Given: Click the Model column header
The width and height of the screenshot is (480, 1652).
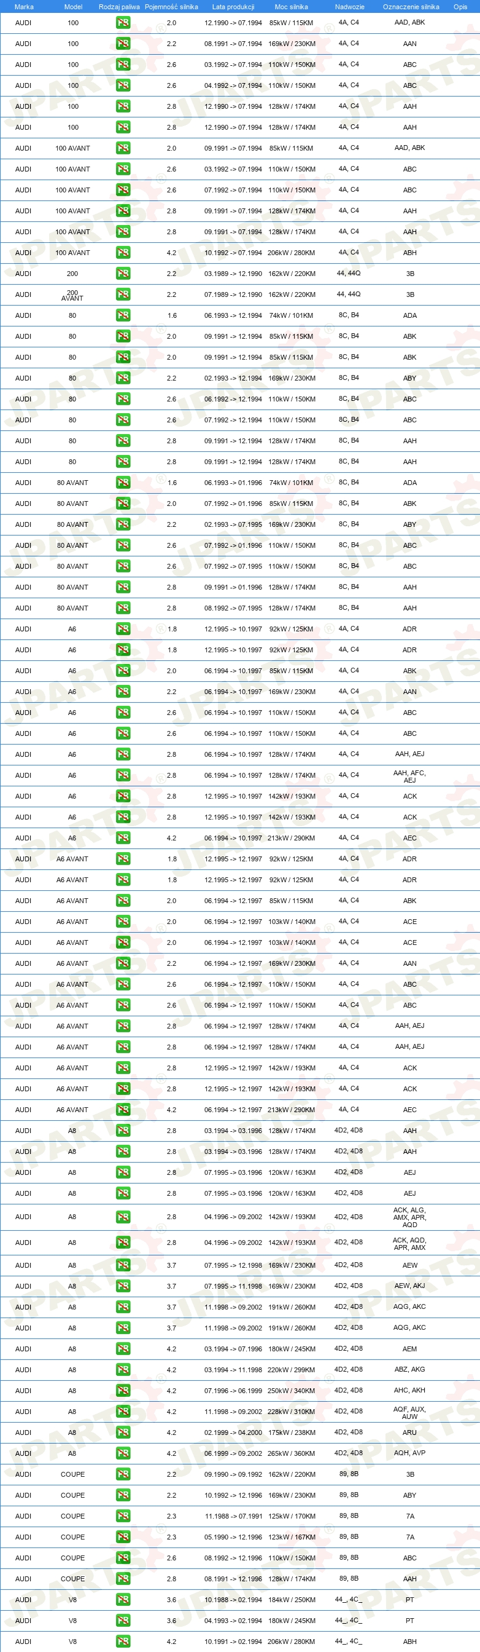Looking at the screenshot, I should (73, 7).
